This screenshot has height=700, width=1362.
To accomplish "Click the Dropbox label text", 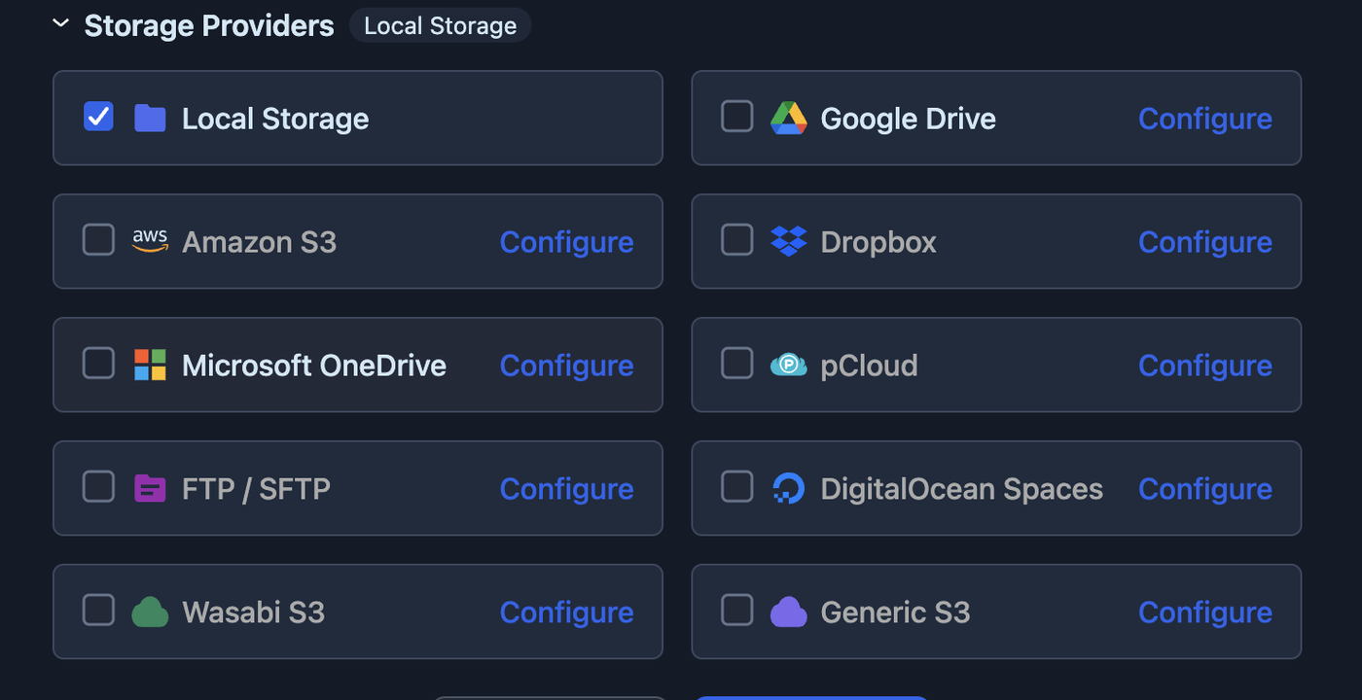I will tap(878, 242).
